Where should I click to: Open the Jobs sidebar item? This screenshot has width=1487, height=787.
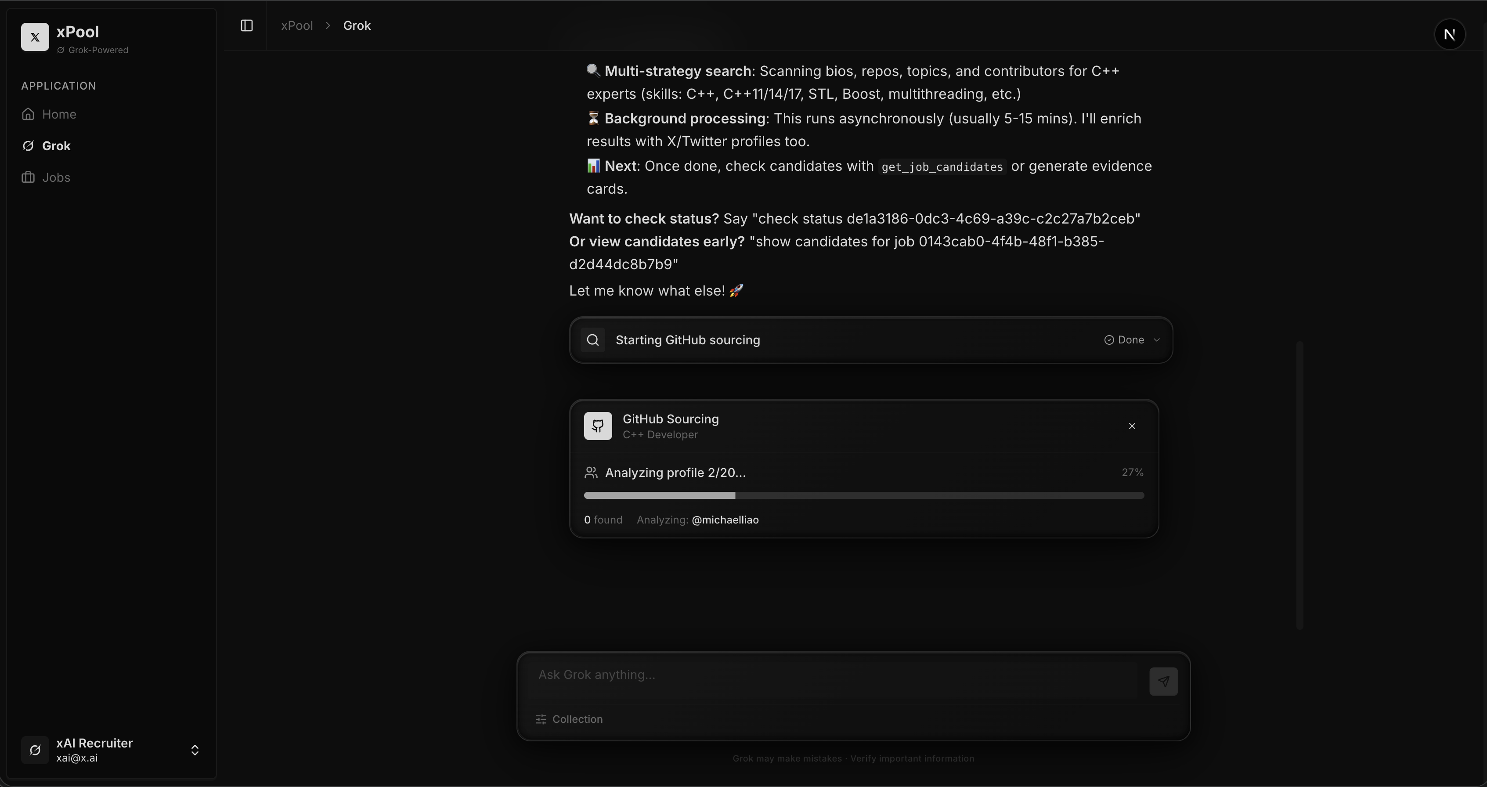[56, 177]
